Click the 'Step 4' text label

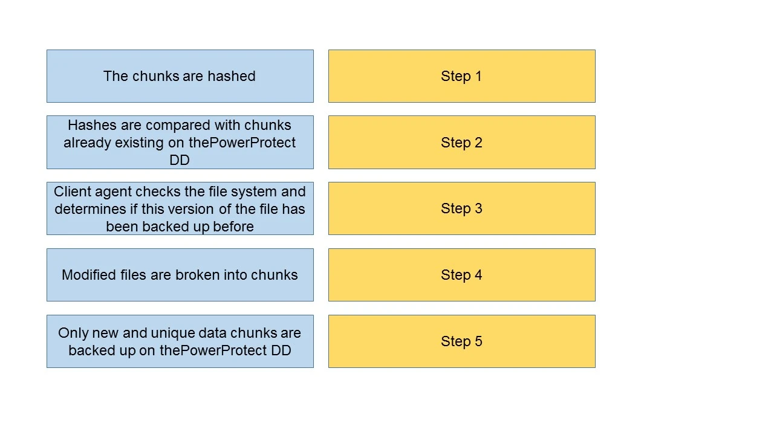click(461, 275)
